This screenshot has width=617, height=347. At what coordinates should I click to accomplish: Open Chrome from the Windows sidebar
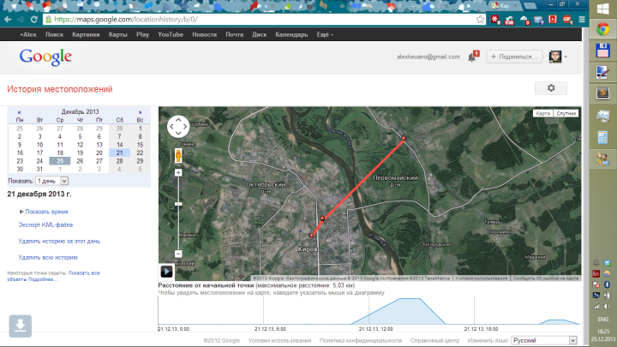tap(602, 29)
